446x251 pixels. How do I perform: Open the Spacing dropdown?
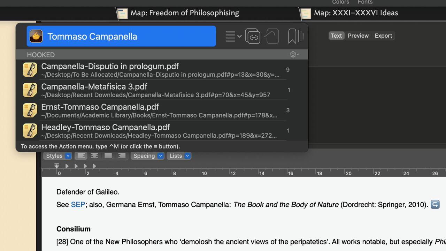coord(147,156)
